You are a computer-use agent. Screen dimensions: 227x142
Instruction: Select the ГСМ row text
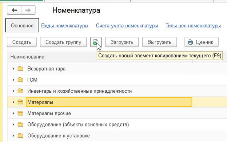(32, 80)
